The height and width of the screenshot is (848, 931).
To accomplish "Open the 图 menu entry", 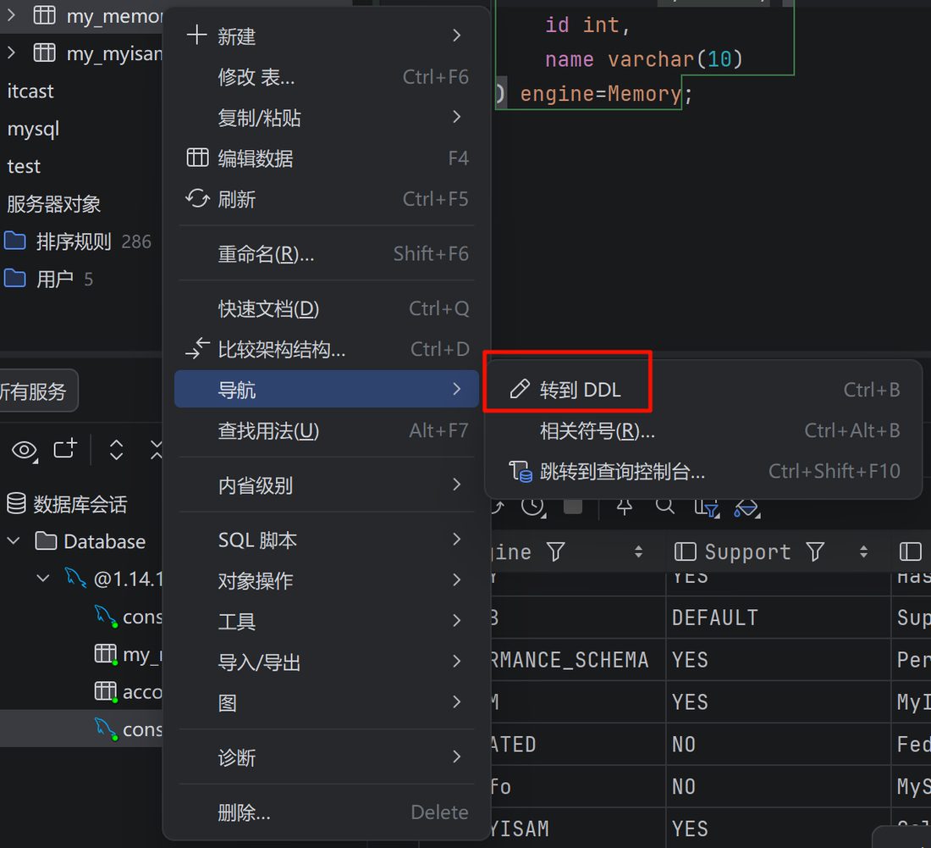I will (328, 702).
